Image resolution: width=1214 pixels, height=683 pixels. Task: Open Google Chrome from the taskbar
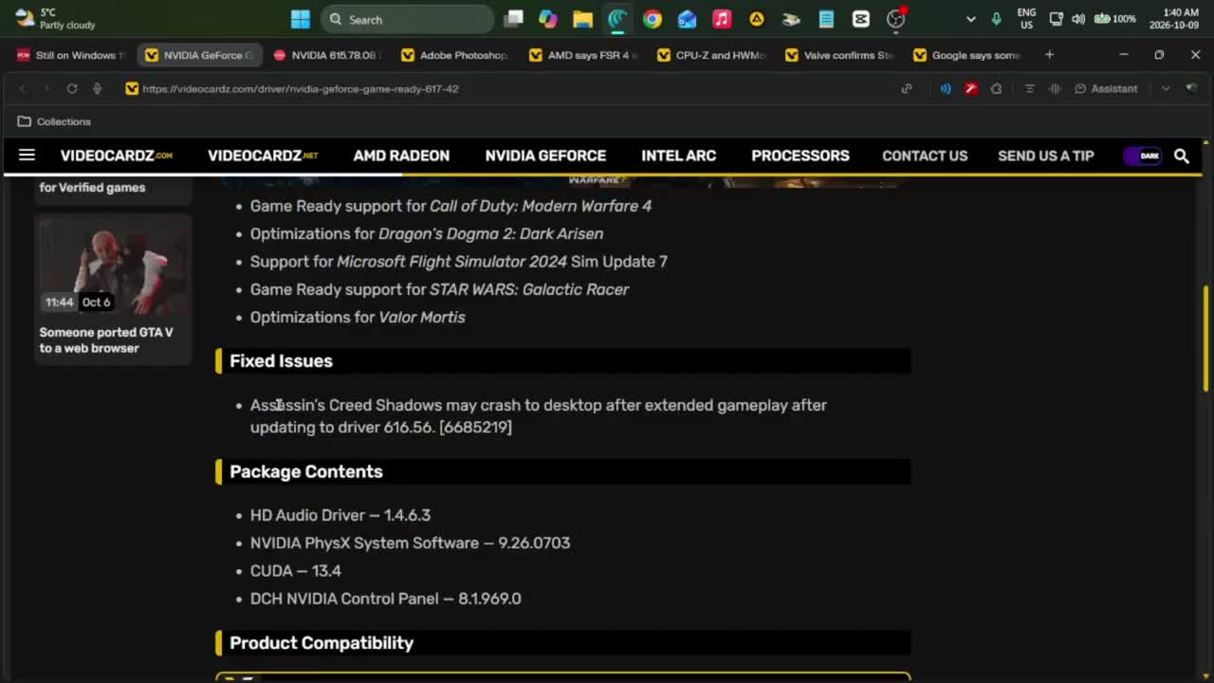(x=653, y=19)
